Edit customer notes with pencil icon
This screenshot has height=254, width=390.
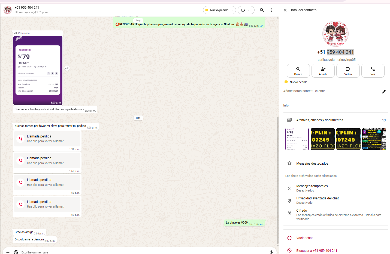click(x=383, y=92)
